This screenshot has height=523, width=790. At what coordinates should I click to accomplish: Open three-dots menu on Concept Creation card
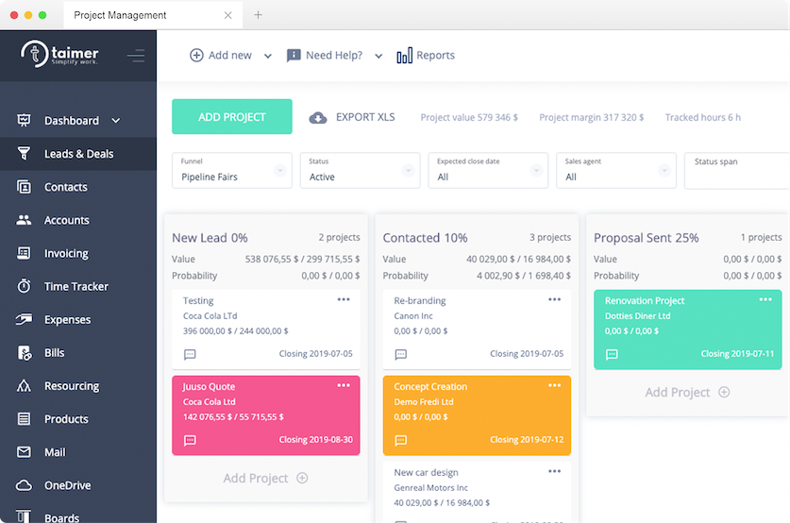coord(554,385)
